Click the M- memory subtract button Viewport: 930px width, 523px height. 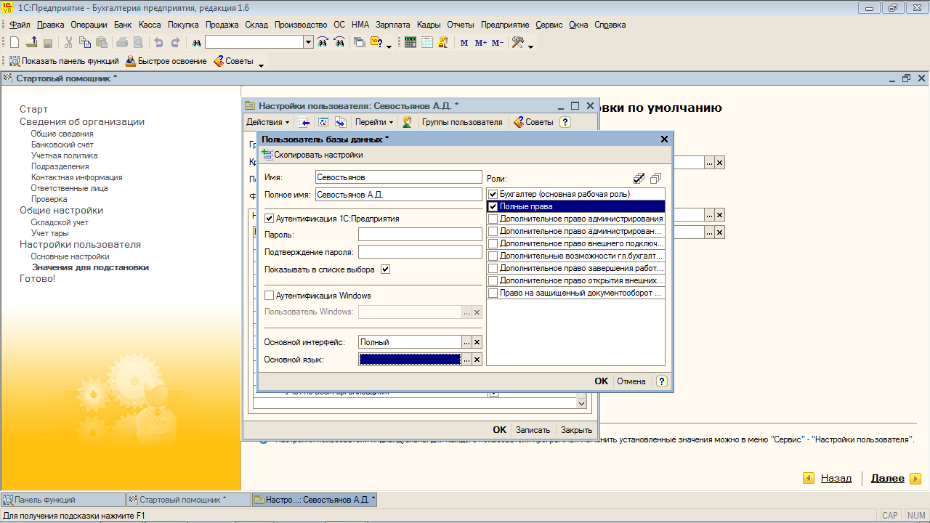point(498,43)
